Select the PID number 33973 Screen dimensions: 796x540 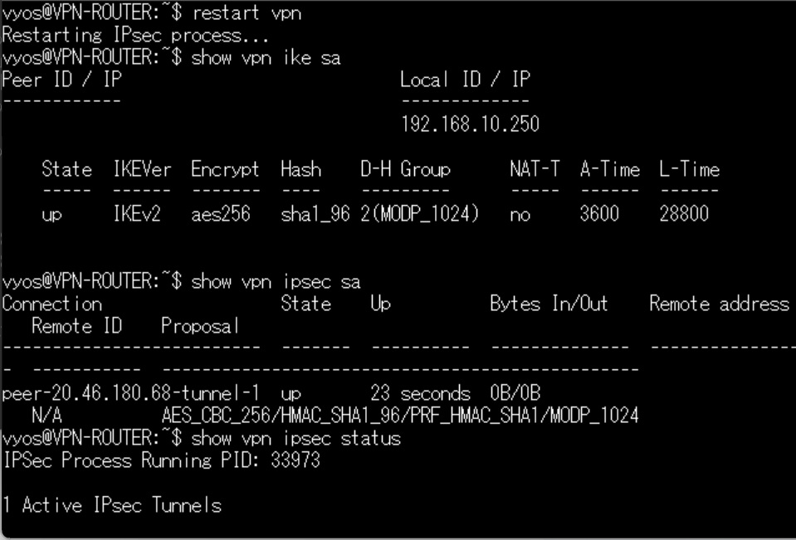(x=295, y=460)
